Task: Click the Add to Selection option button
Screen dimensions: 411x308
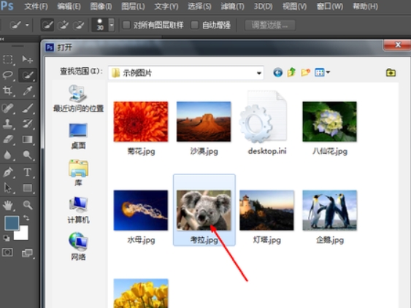Action: (x=63, y=25)
